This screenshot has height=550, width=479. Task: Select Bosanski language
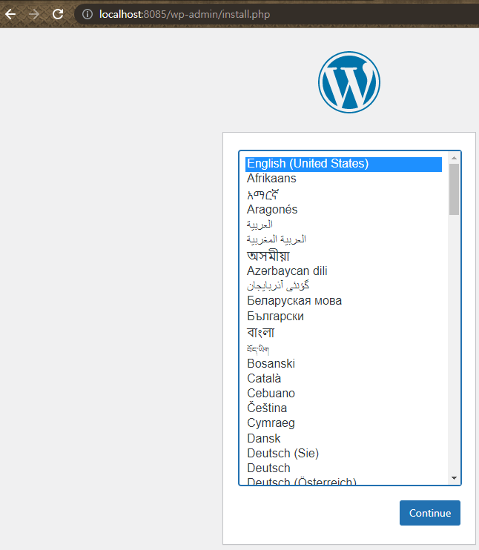click(x=343, y=364)
